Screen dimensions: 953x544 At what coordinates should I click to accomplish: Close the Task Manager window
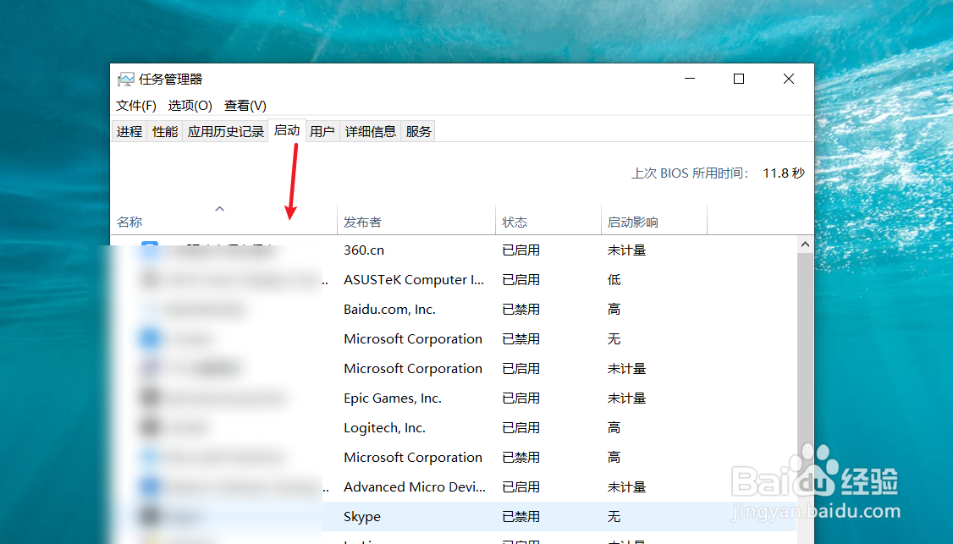point(789,79)
